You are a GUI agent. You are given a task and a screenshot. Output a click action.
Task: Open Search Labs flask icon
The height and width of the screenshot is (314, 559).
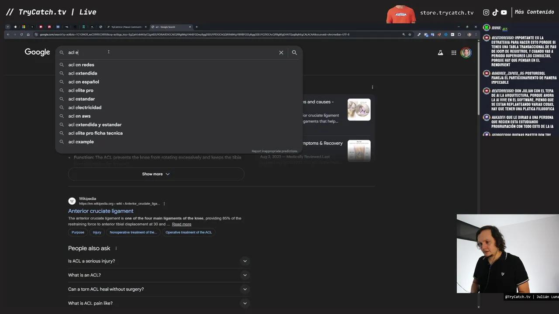[440, 53]
